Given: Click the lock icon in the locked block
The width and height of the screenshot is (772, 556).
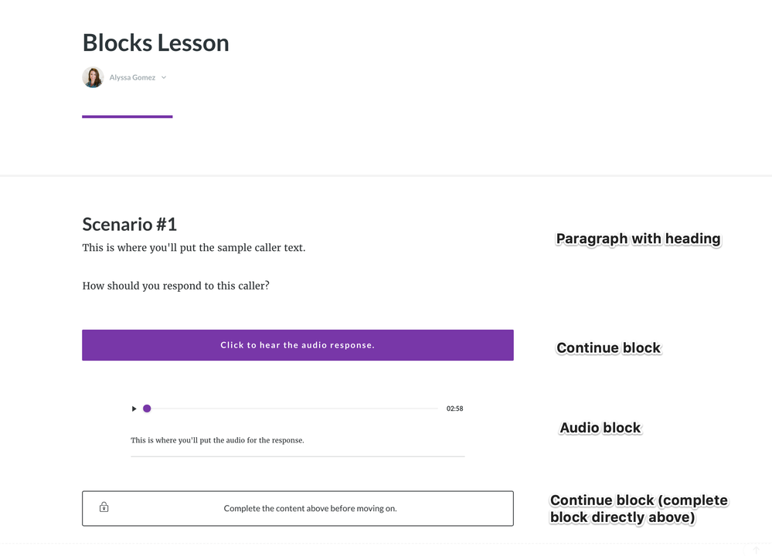Looking at the screenshot, I should point(104,507).
